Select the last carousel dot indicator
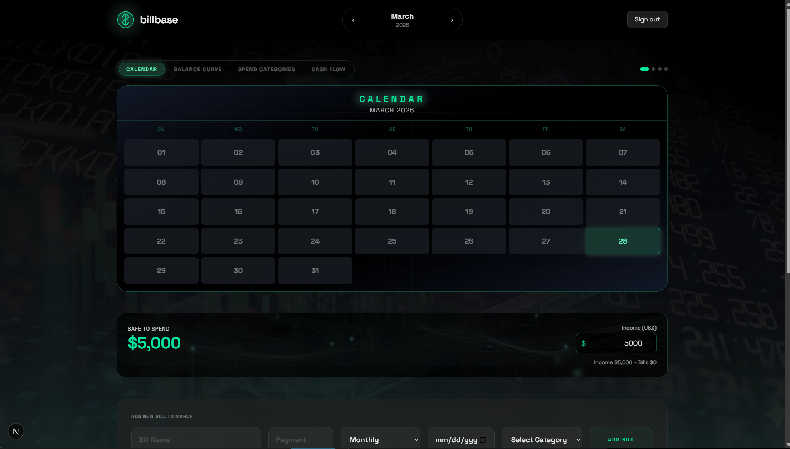 [x=666, y=69]
